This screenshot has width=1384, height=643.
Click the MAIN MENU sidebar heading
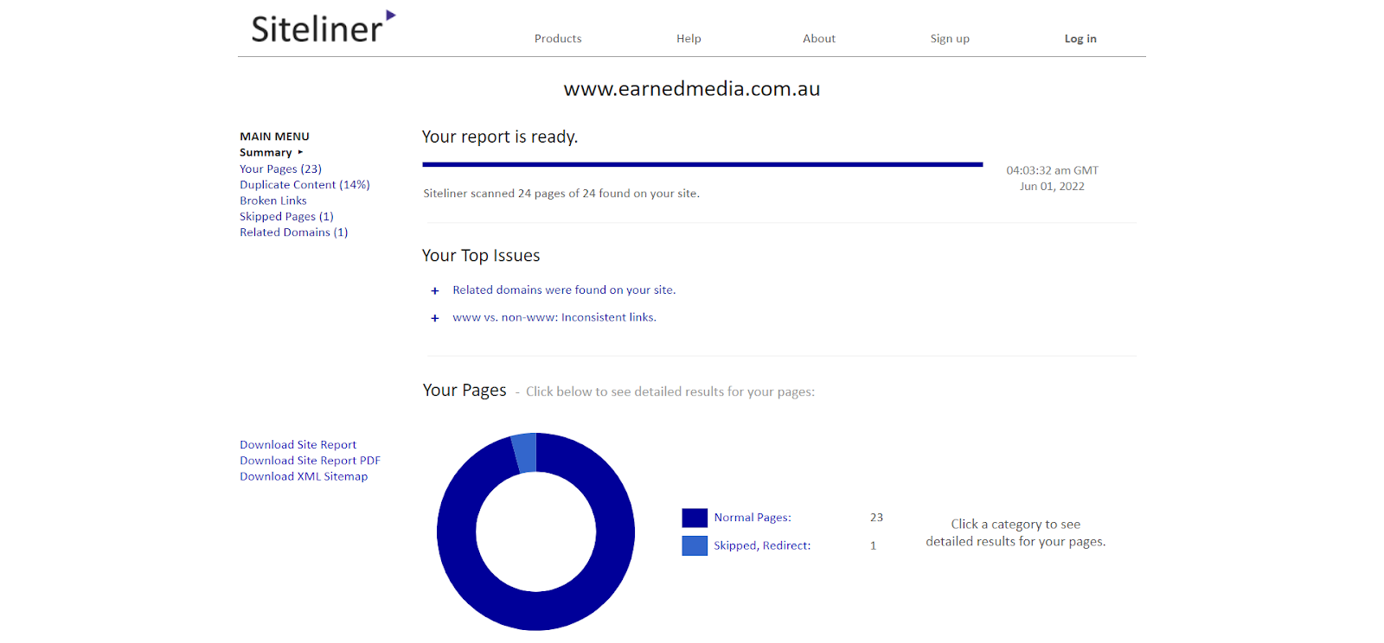(x=274, y=137)
